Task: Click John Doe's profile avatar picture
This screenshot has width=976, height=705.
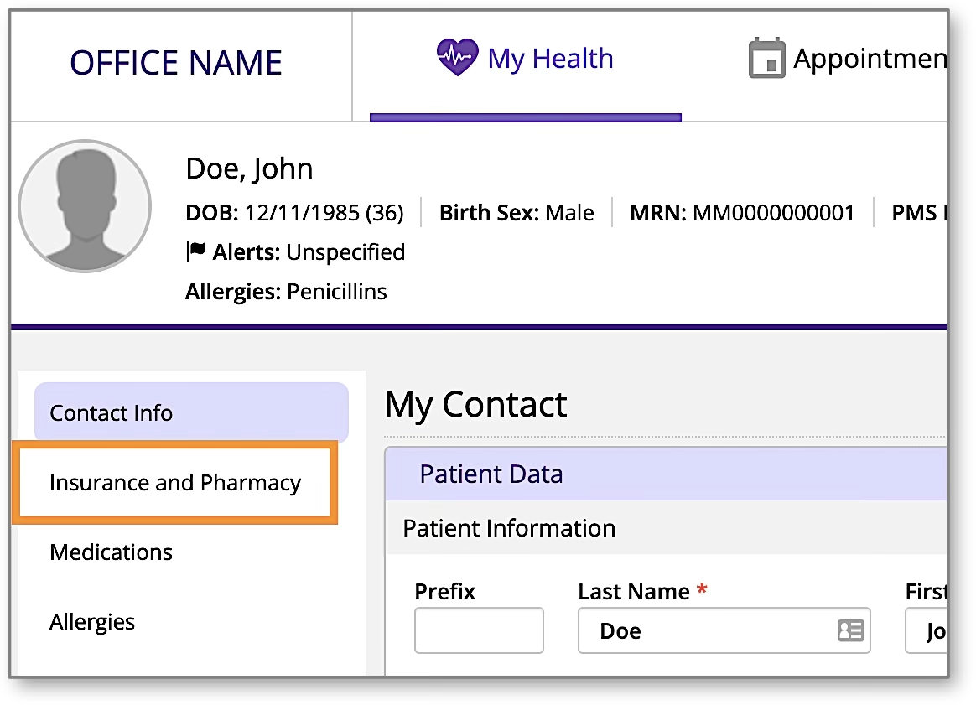Action: point(85,206)
